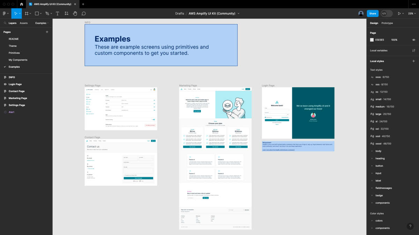The image size is (419, 235).
Task: Select the Frame tool
Action: click(x=27, y=14)
